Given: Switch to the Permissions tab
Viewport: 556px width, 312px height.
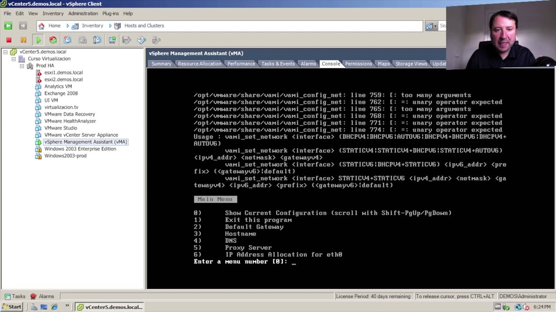Looking at the screenshot, I should pyautogui.click(x=358, y=64).
